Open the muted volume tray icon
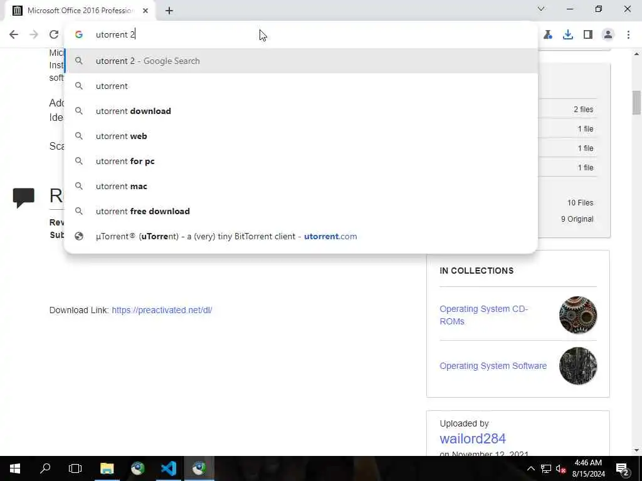The height and width of the screenshot is (481, 642). 560,468
